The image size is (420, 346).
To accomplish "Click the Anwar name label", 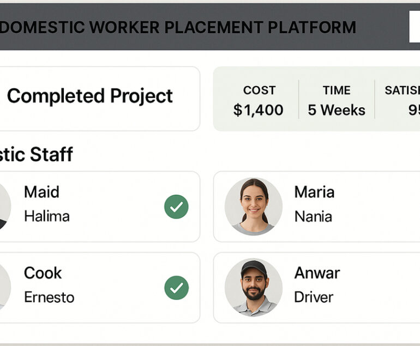I will tap(317, 272).
